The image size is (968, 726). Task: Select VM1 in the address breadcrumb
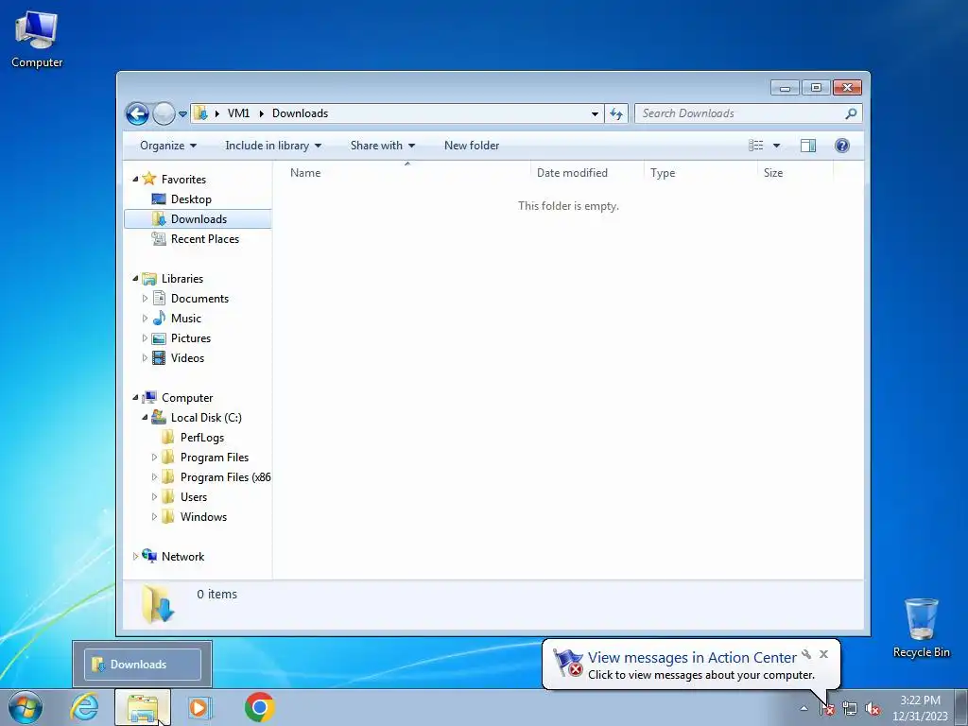tap(238, 113)
